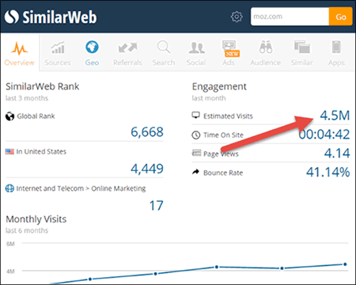Click the category rank value 17

coord(157,206)
